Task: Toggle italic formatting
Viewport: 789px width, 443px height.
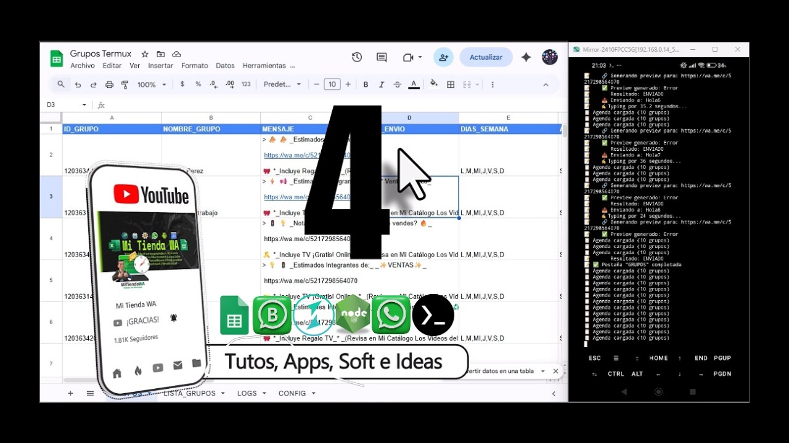Action: pyautogui.click(x=382, y=84)
